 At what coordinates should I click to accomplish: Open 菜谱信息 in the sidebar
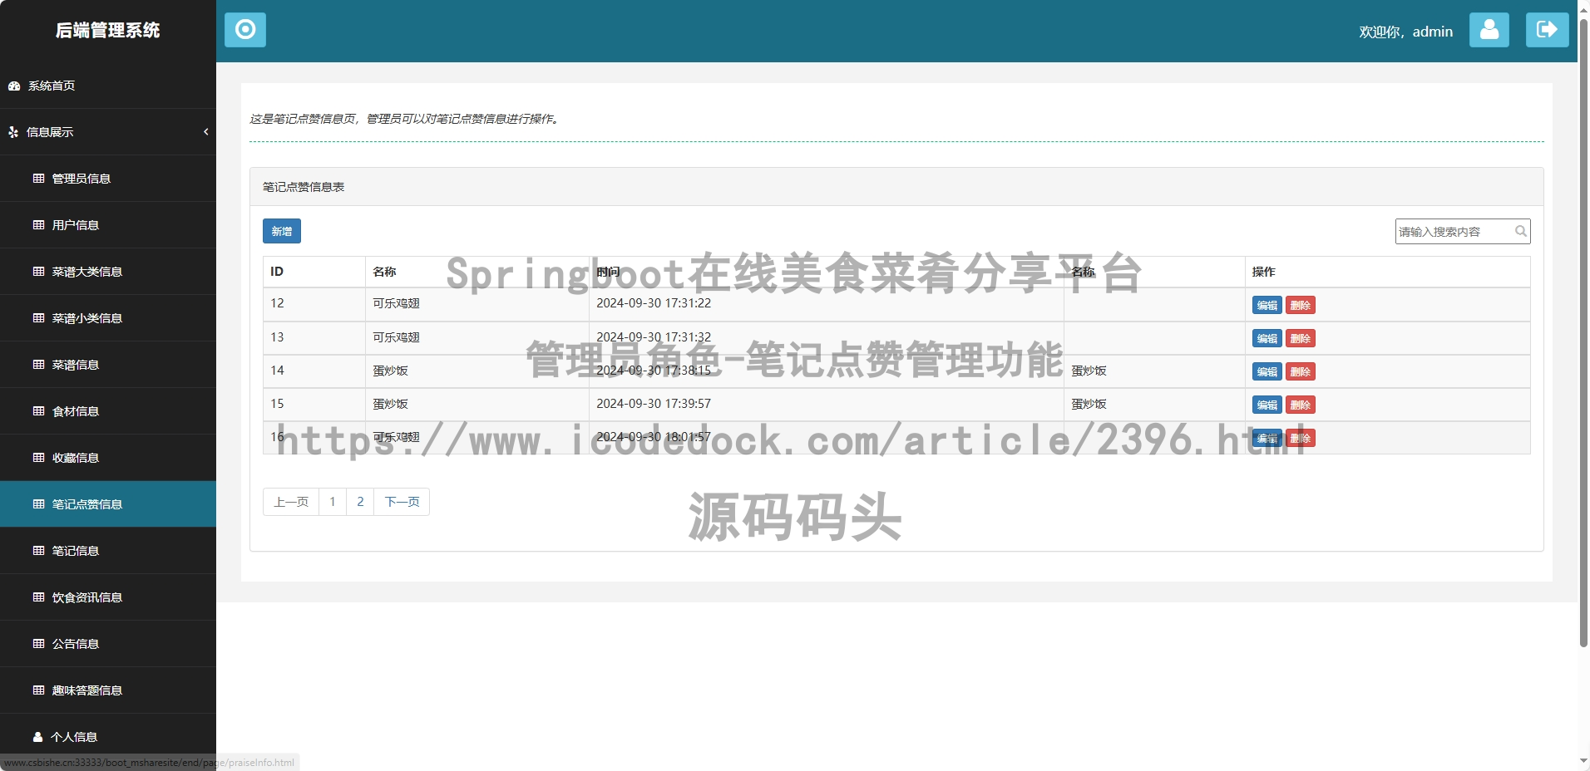point(76,365)
